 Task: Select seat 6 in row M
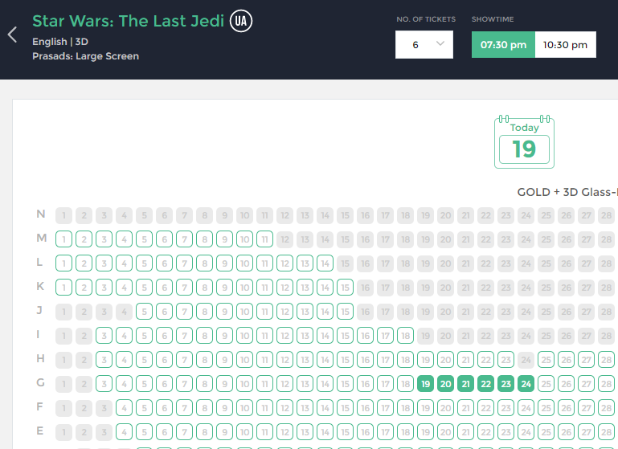[x=165, y=239]
